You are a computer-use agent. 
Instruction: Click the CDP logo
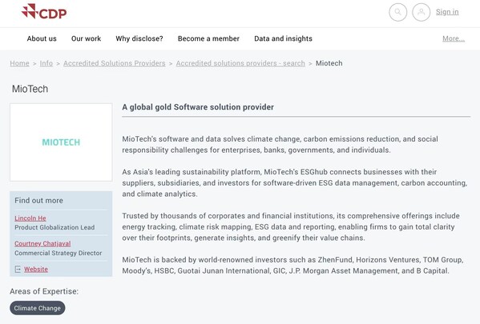tap(44, 12)
